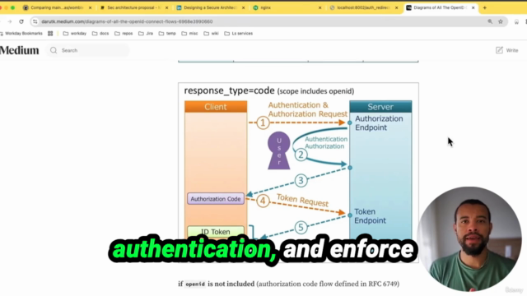
Task: Open the 'docs' bookmarks folder
Action: 100,34
